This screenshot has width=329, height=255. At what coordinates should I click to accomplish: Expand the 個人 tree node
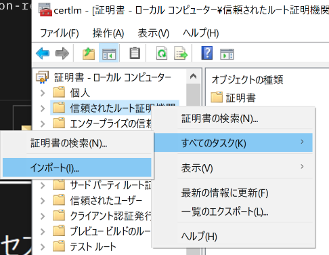43,93
